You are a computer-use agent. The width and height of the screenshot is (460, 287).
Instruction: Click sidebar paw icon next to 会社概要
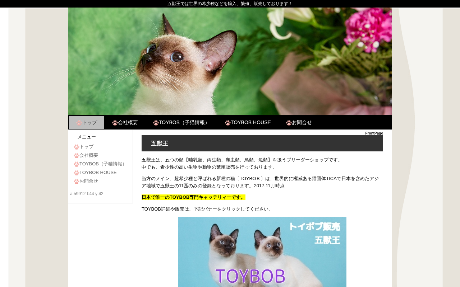tap(77, 156)
